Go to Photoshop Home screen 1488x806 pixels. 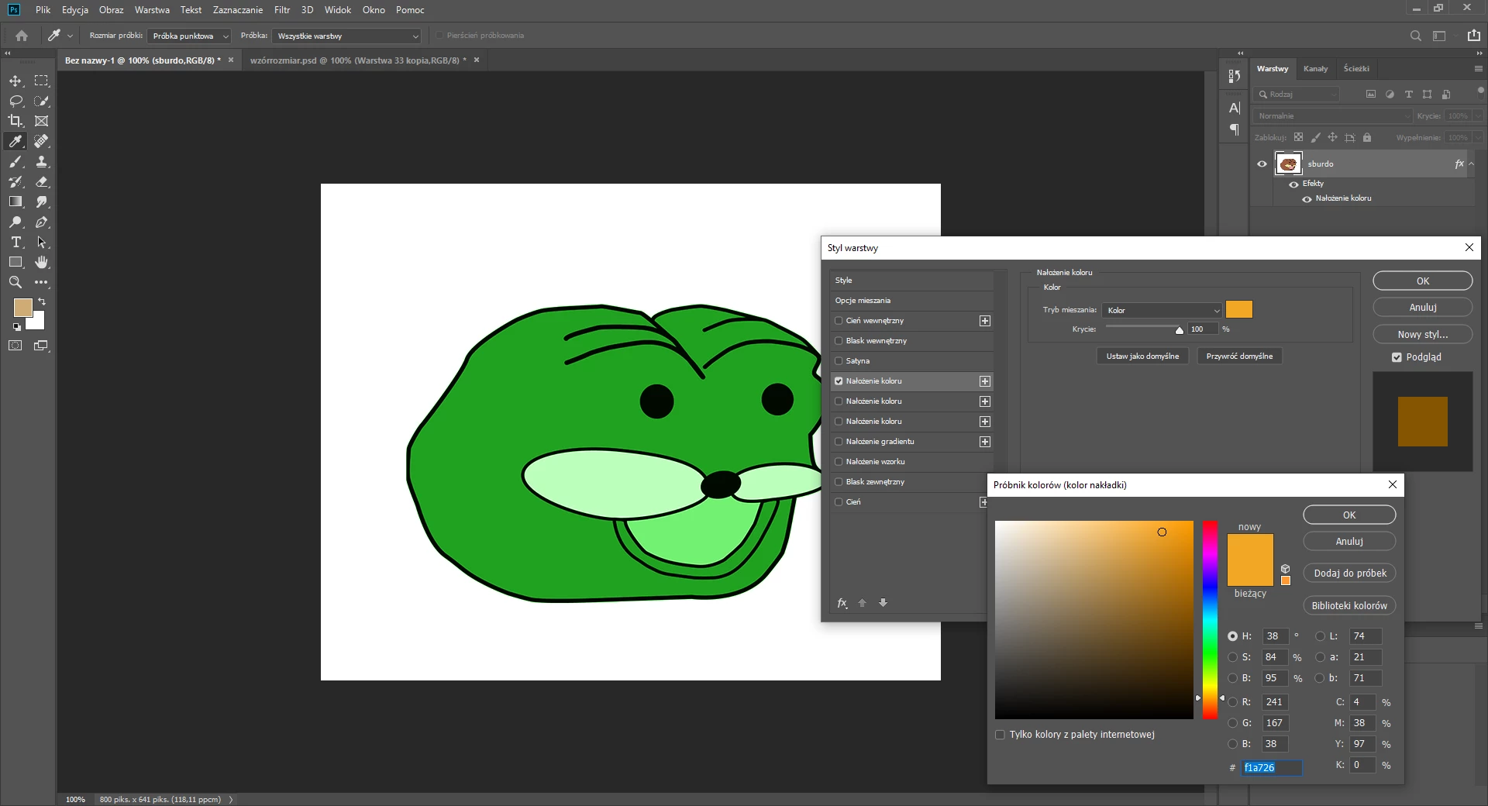(22, 36)
